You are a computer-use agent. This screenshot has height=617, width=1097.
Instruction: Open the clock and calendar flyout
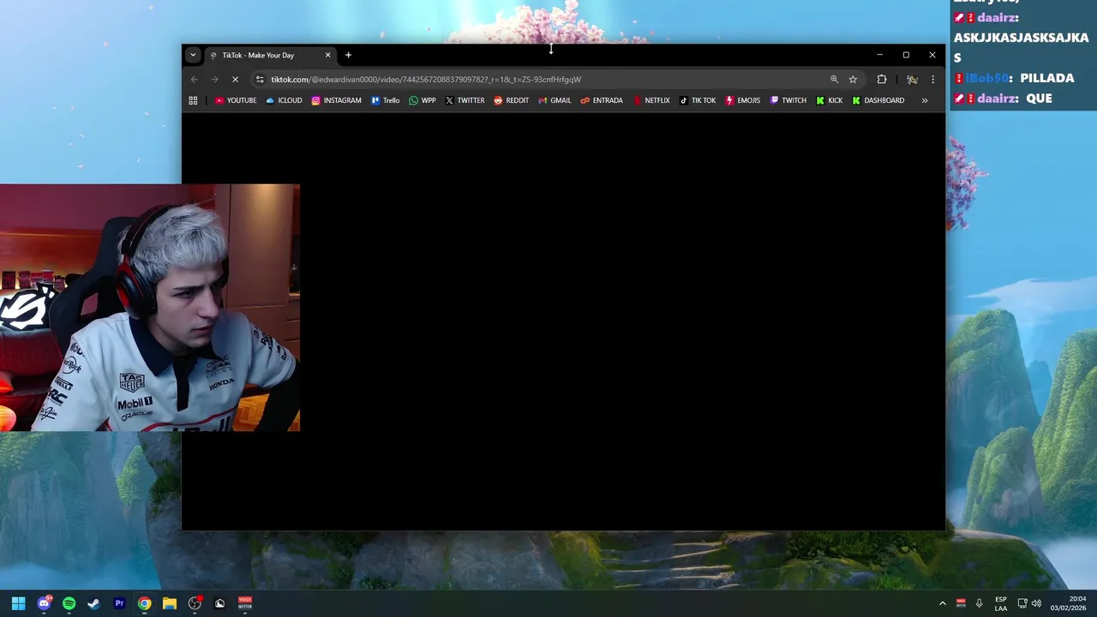pyautogui.click(x=1070, y=603)
